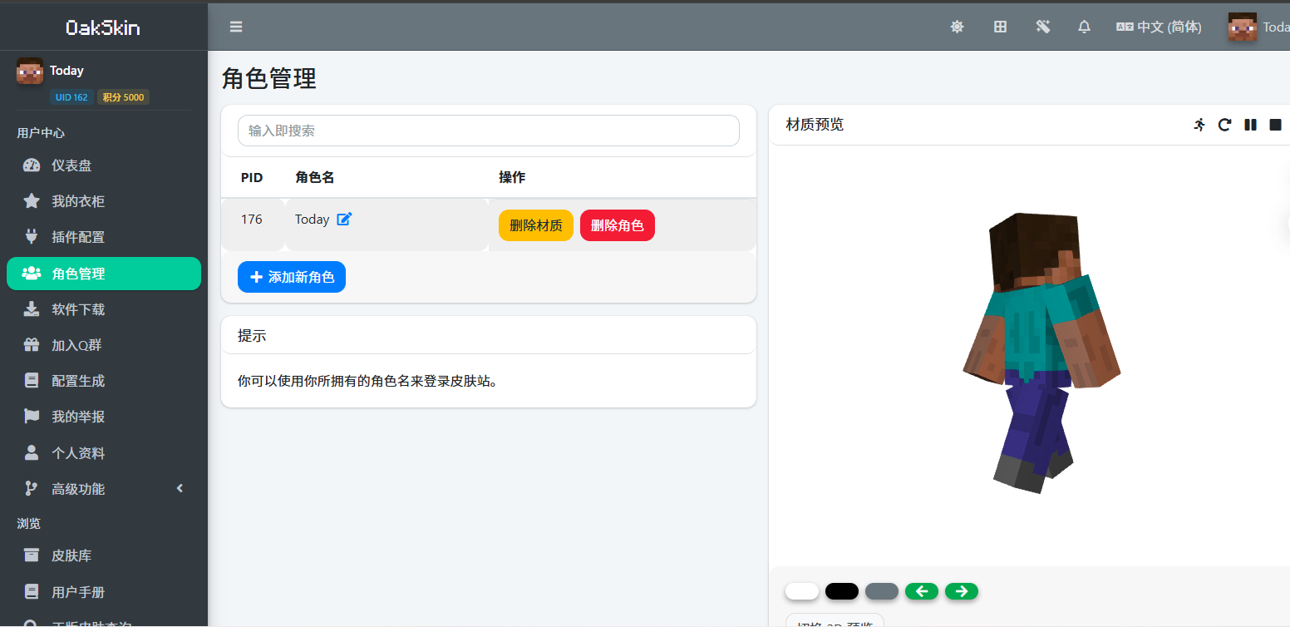Viewport: 1290px width, 627px height.
Task: Open 仪表盘 in the sidebar
Action: [x=104, y=165]
